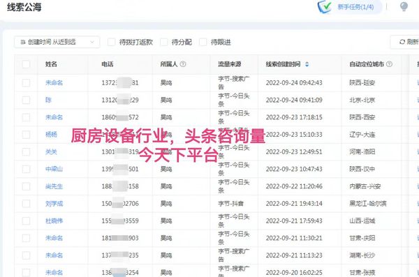Click the 线索公海 page title
The image size is (419, 277).
pyautogui.click(x=24, y=7)
